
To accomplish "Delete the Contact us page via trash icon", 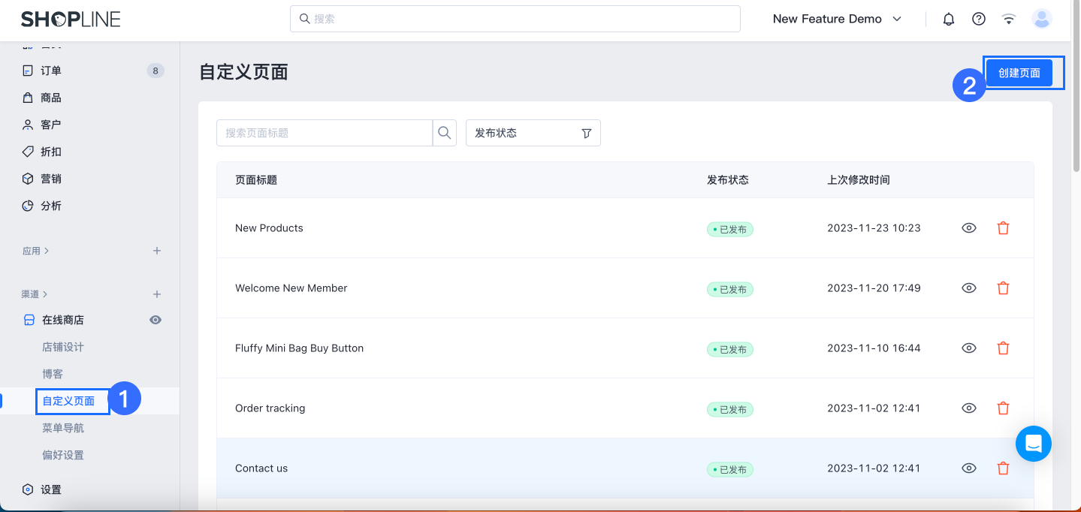I will pos(1003,468).
